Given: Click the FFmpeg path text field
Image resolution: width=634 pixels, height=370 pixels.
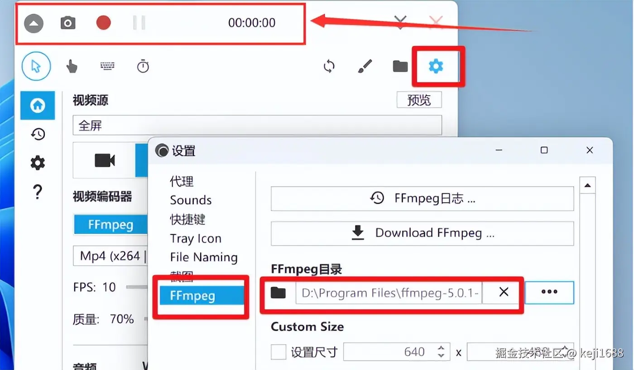Looking at the screenshot, I should pos(389,293).
